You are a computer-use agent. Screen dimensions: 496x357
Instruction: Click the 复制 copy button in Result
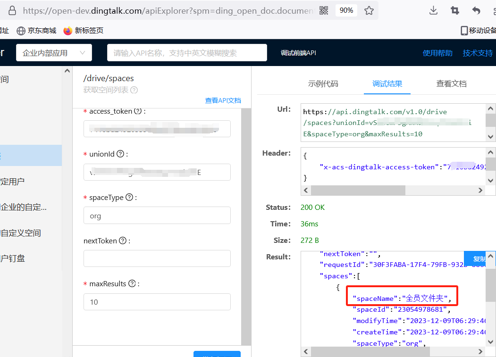[475, 259]
